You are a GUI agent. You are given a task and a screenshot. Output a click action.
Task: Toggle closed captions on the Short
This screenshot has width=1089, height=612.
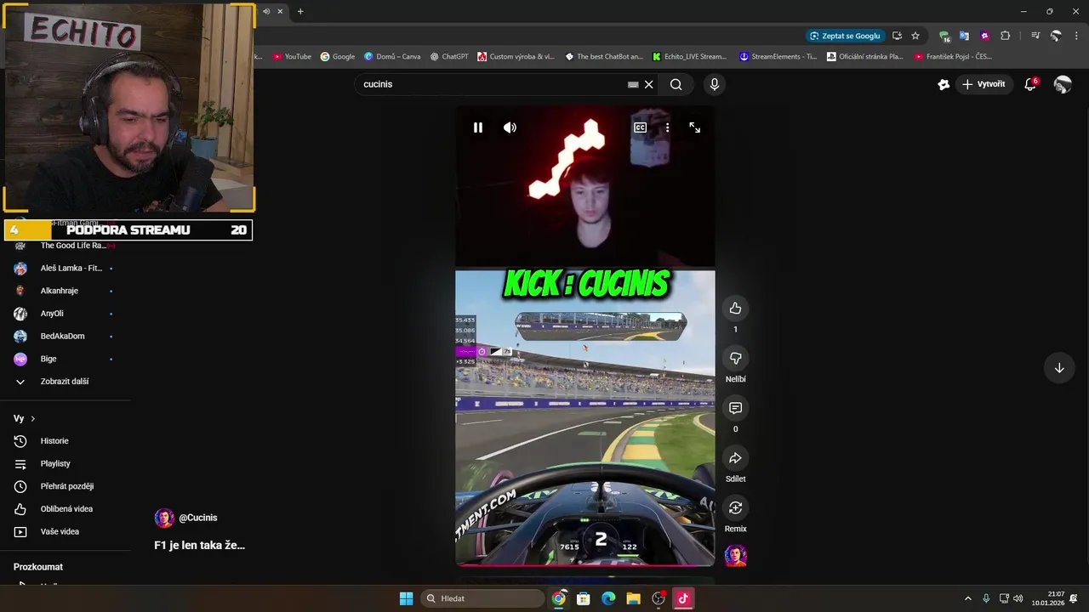point(640,127)
